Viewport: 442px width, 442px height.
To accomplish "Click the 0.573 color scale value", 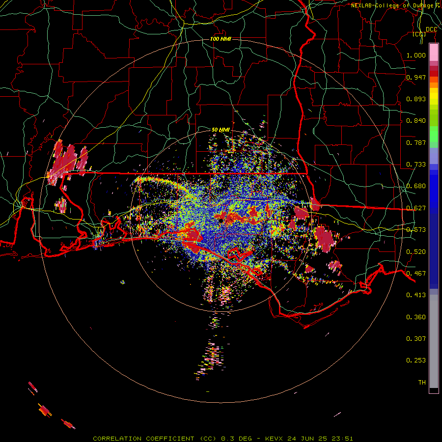I will [416, 230].
